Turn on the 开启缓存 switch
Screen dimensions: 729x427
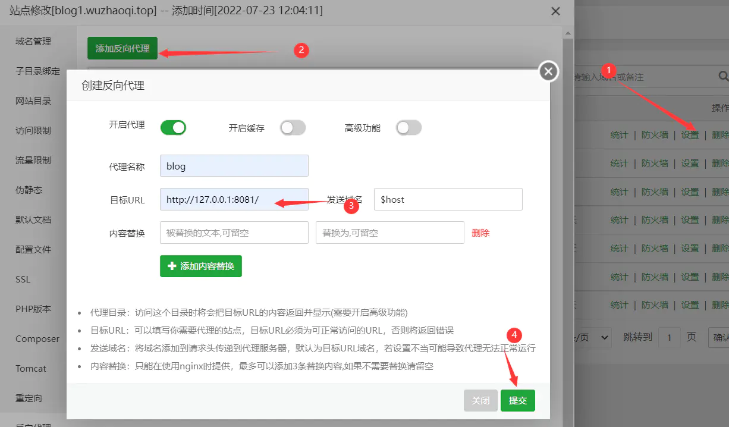point(293,127)
